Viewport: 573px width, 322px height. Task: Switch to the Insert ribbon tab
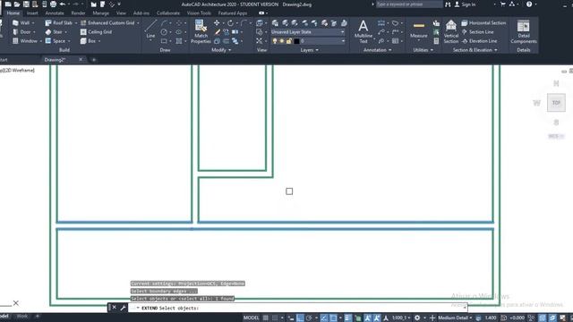tap(32, 13)
